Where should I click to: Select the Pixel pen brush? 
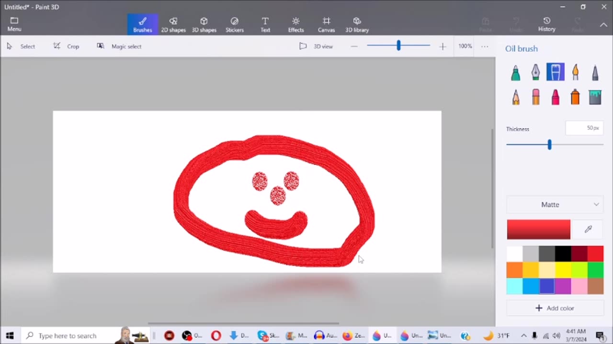tap(595, 72)
